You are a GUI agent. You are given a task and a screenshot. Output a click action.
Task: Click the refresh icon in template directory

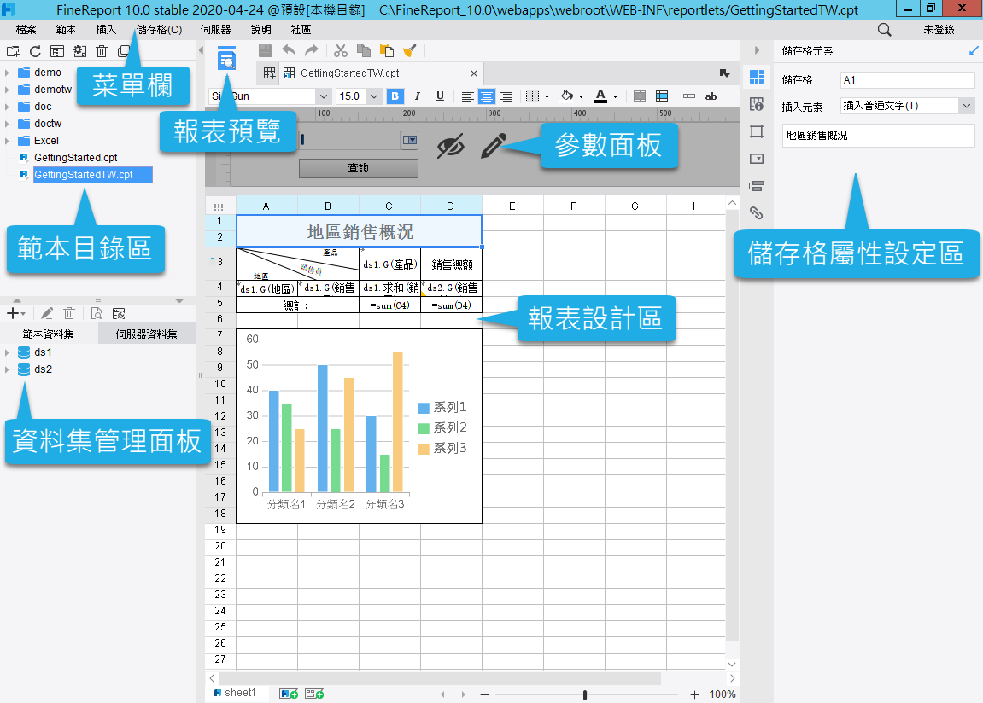coord(35,52)
